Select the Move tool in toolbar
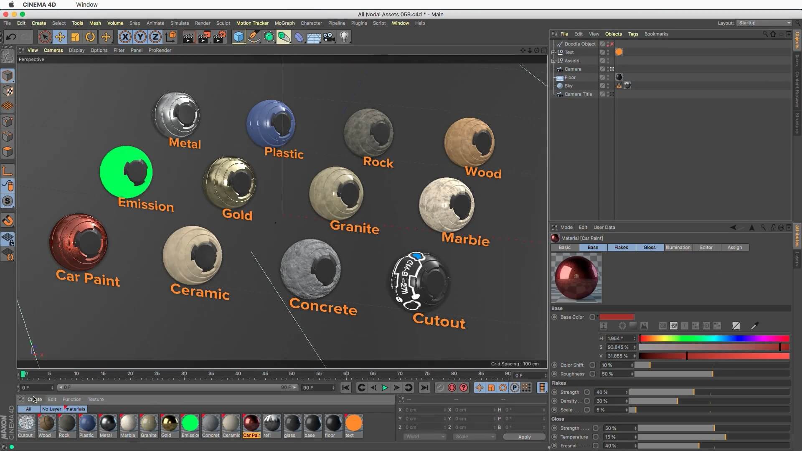The height and width of the screenshot is (451, 802). [60, 37]
